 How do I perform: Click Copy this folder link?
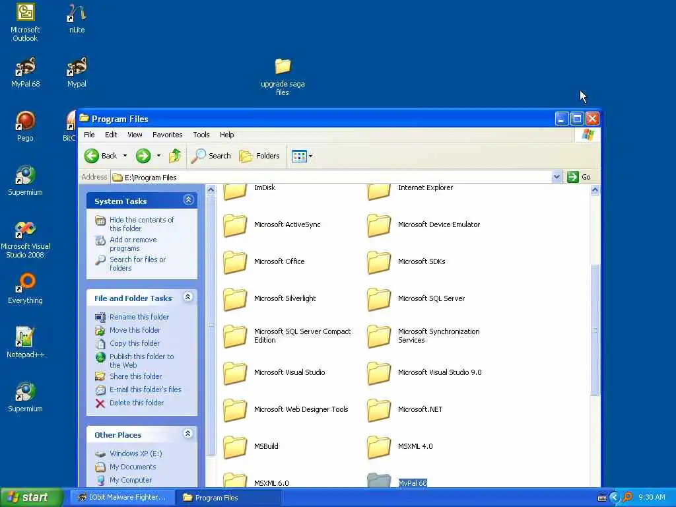click(x=135, y=343)
